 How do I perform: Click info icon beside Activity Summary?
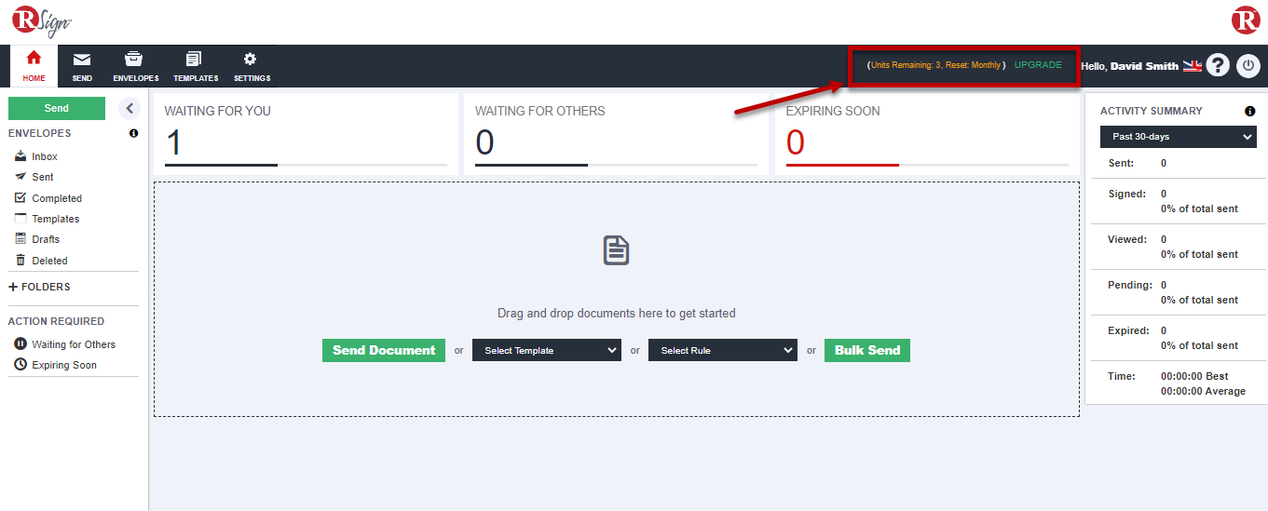[x=1250, y=111]
